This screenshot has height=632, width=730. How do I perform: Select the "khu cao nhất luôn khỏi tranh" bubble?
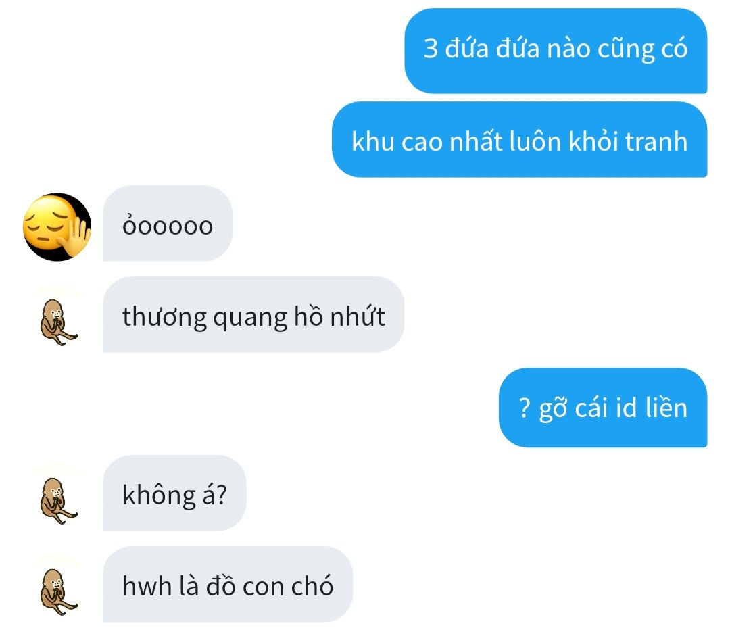520,140
